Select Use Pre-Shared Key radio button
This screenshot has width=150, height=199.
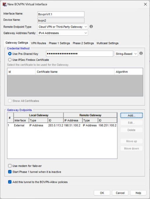(x=10, y=54)
